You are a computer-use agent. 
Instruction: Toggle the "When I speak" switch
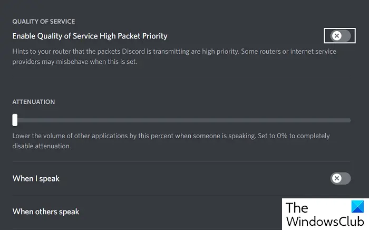coord(341,178)
